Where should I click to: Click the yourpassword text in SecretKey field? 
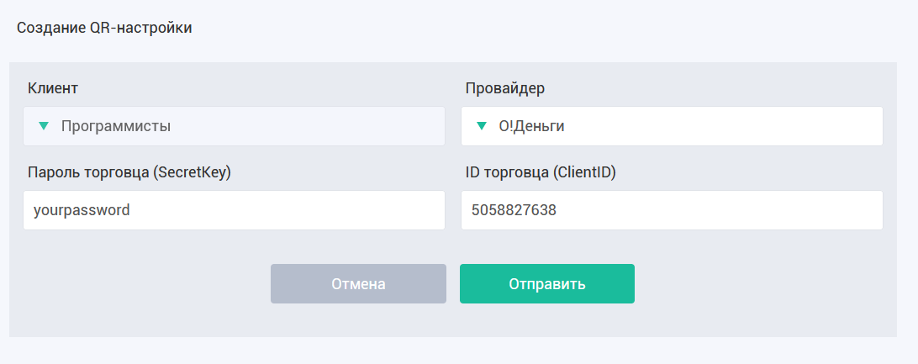[x=82, y=211]
